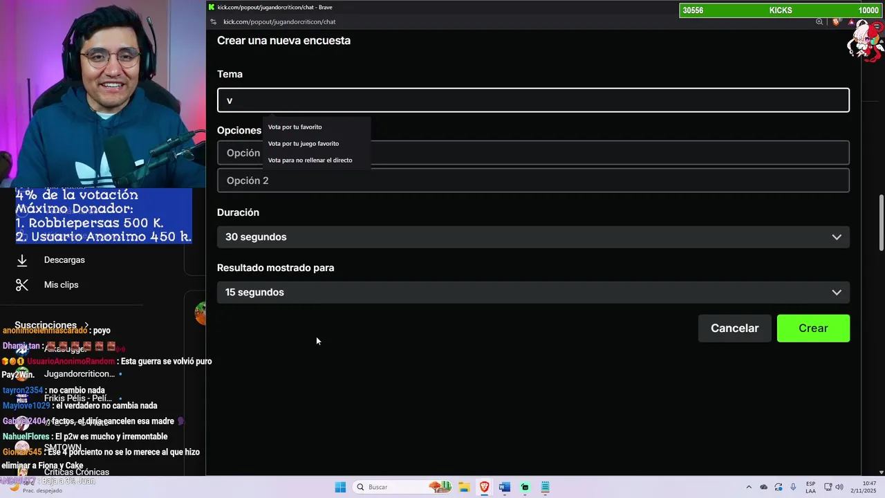Click the microphone tray icon

pyautogui.click(x=793, y=487)
